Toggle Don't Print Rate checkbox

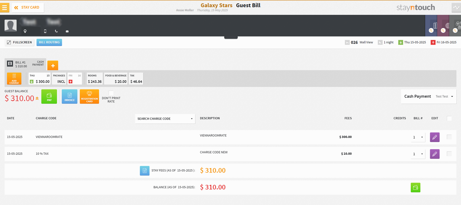coord(111,93)
